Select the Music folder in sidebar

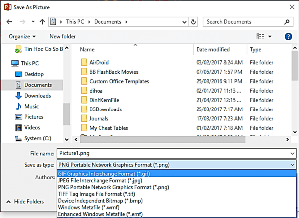pyautogui.click(x=31, y=107)
